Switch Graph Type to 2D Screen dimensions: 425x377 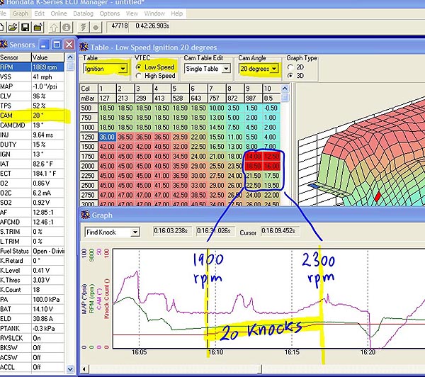(295, 67)
